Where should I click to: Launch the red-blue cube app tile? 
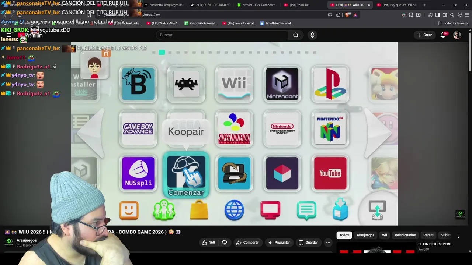[x=282, y=173]
